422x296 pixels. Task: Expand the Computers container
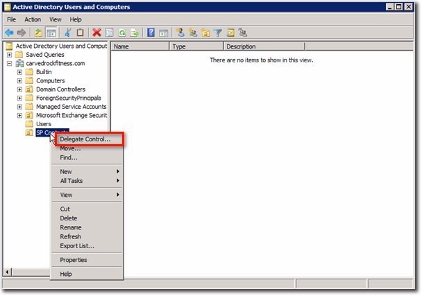19,80
